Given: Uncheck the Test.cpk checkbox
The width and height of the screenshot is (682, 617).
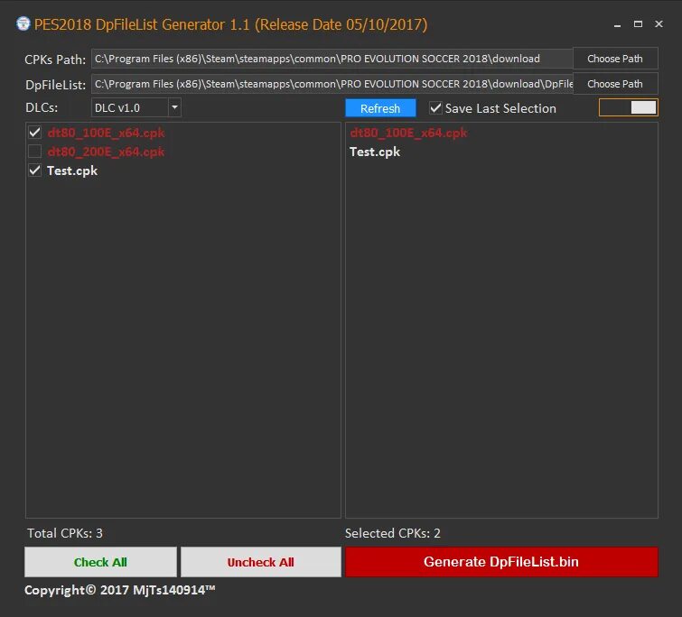Looking at the screenshot, I should click(35, 170).
